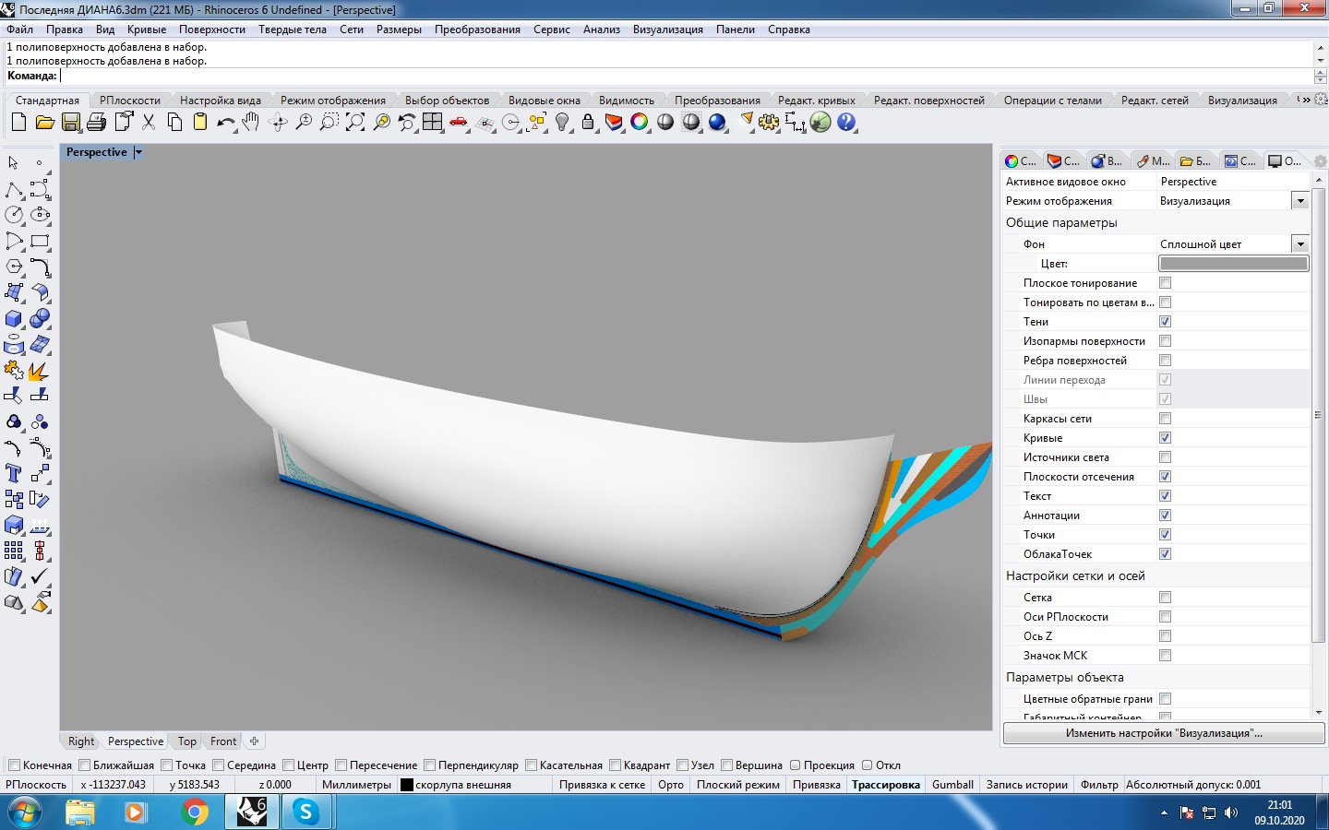Click the padlock Lock objects icon
This screenshot has width=1329, height=830.
click(x=588, y=122)
